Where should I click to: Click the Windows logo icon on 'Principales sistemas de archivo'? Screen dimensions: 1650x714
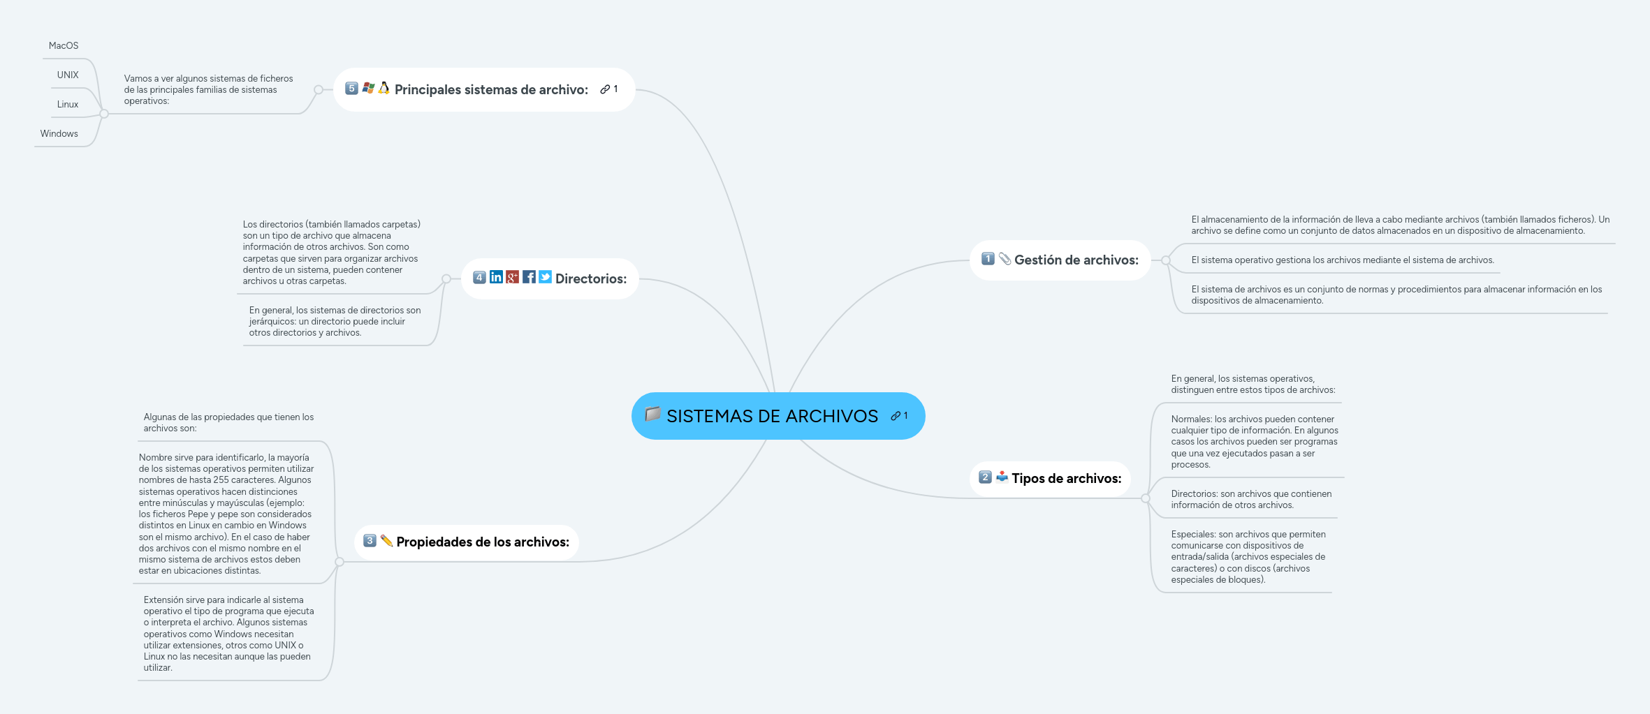pyautogui.click(x=368, y=89)
